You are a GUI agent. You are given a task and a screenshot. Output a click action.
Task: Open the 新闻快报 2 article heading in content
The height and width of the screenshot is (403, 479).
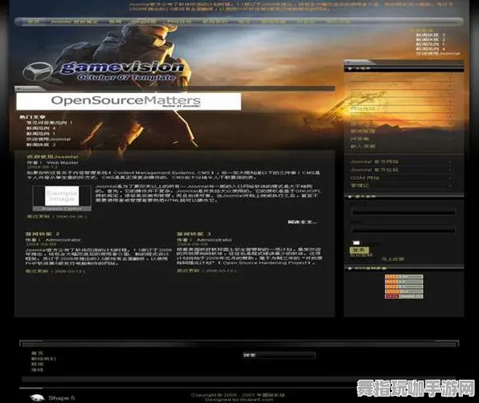pyautogui.click(x=42, y=234)
